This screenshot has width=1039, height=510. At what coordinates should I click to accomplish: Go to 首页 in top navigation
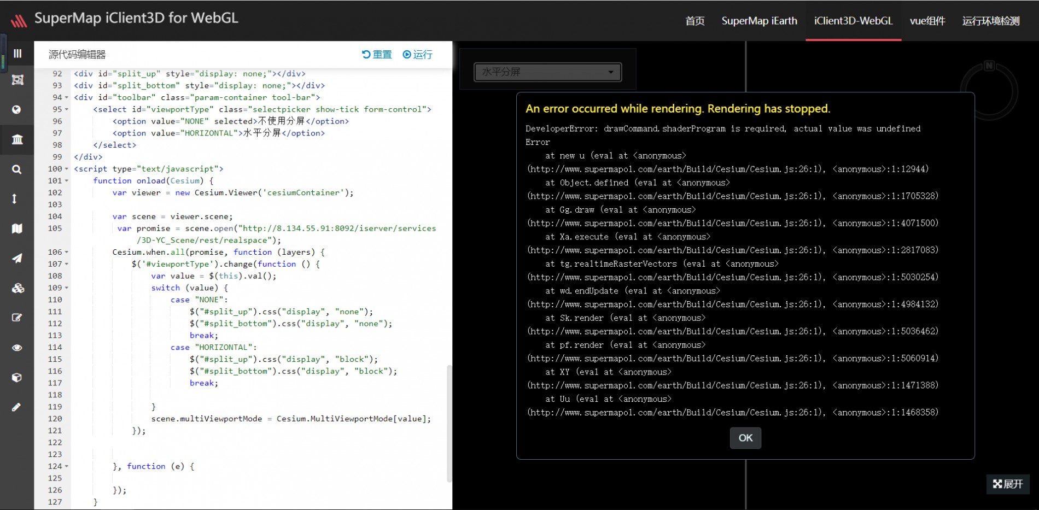695,21
